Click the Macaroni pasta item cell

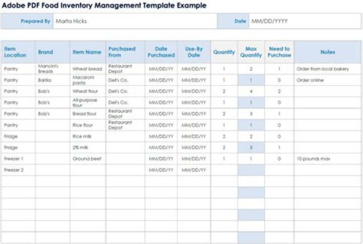88,80
